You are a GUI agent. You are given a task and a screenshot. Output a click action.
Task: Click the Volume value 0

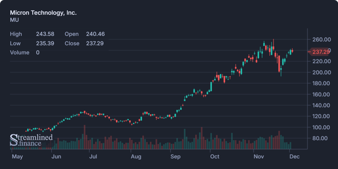point(38,52)
